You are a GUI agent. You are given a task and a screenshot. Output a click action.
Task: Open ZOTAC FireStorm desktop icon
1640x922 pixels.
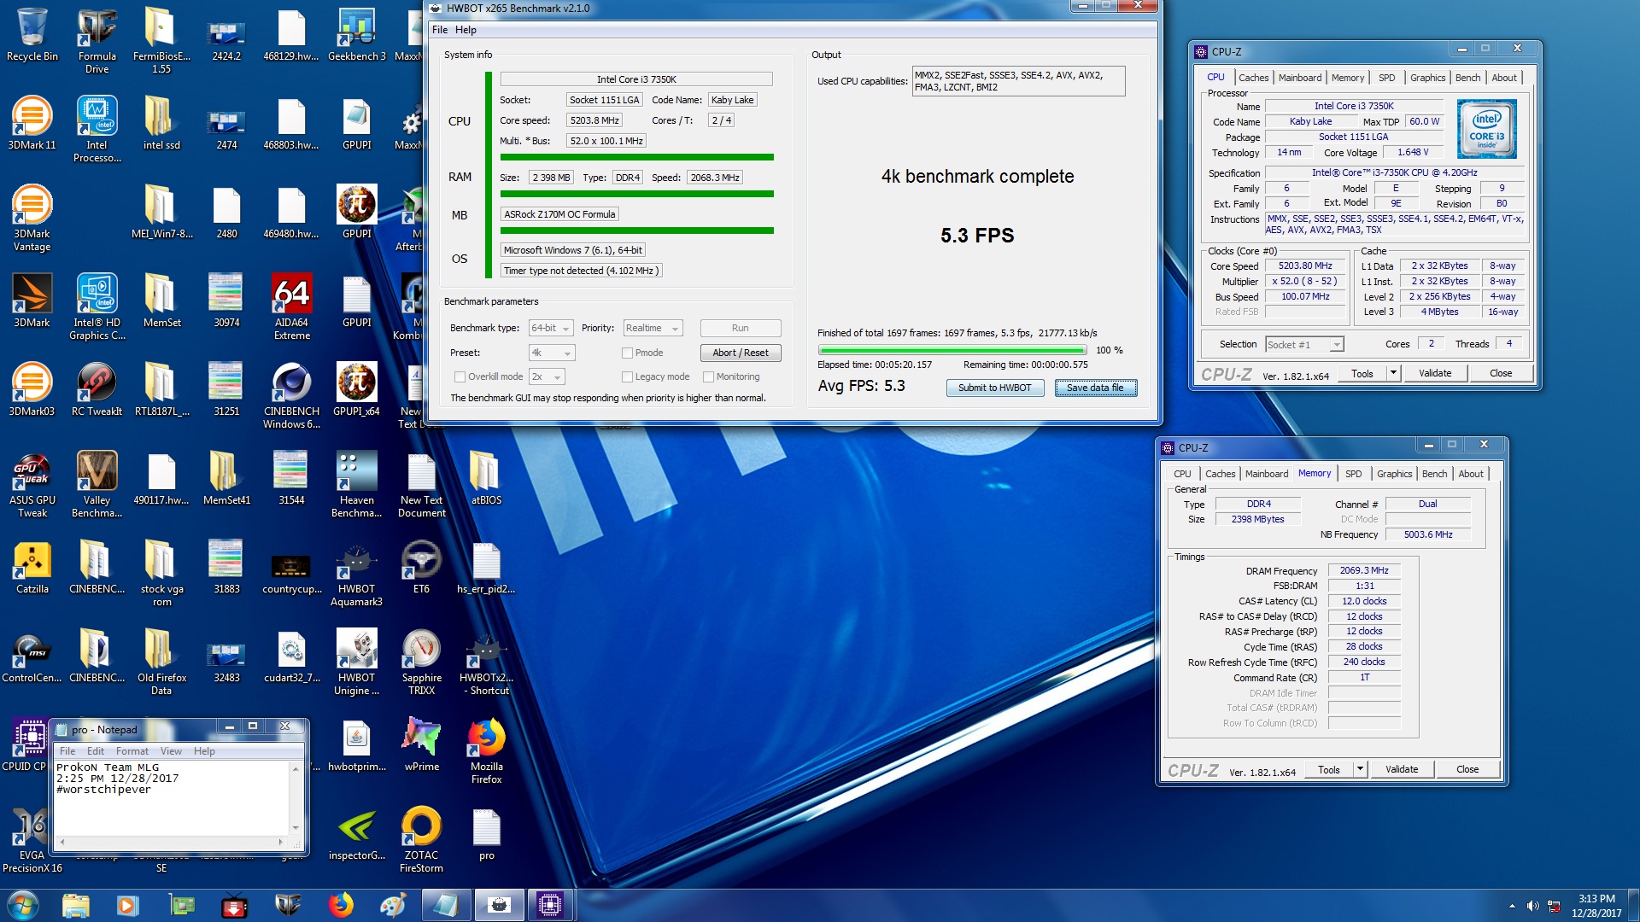tap(422, 841)
